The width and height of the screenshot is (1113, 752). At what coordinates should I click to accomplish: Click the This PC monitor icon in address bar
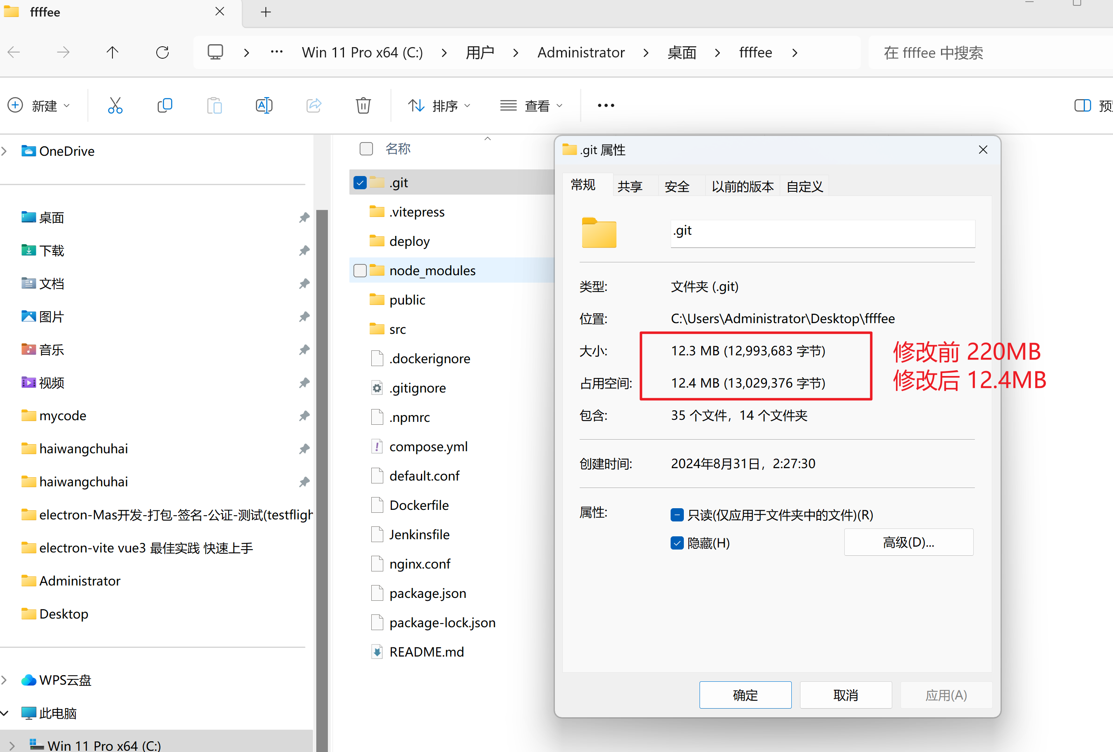coord(215,52)
